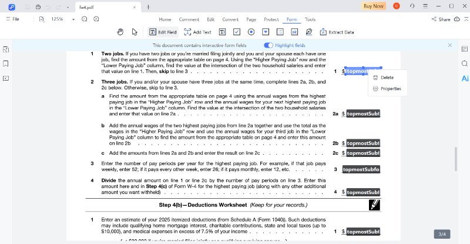Switch to the Page tab
470x244 pixels.
[x=251, y=19]
